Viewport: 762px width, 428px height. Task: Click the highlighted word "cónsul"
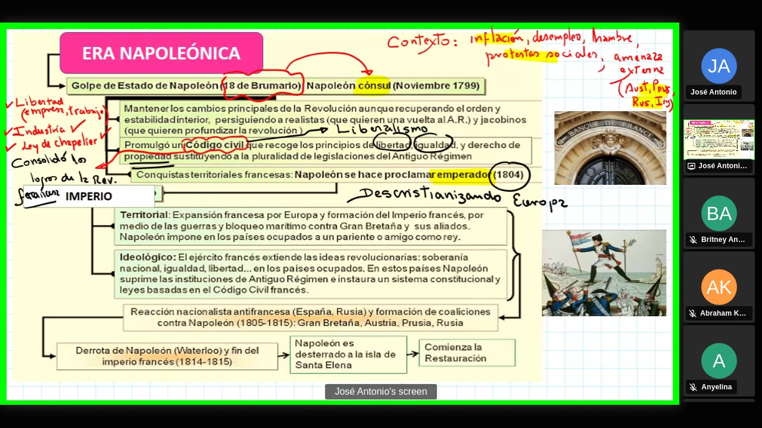[374, 86]
